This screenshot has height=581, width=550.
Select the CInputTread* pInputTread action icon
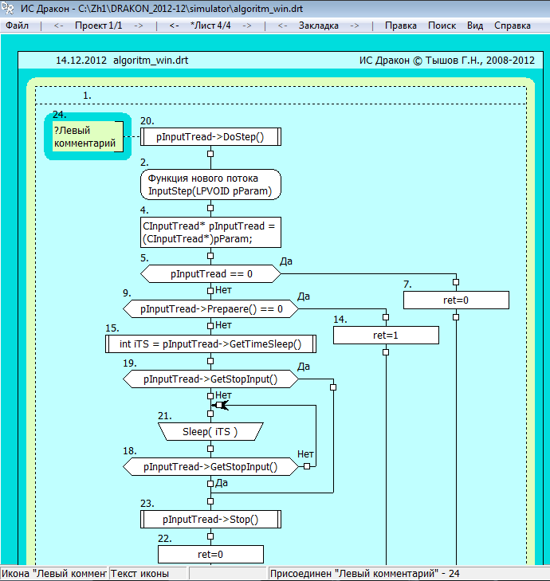point(210,233)
